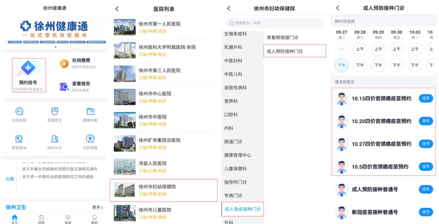Switch to 我的 profile tab in bottom bar

click(x=94, y=219)
